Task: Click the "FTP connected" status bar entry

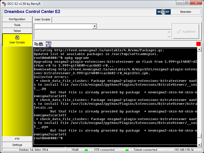Action: tap(104, 150)
